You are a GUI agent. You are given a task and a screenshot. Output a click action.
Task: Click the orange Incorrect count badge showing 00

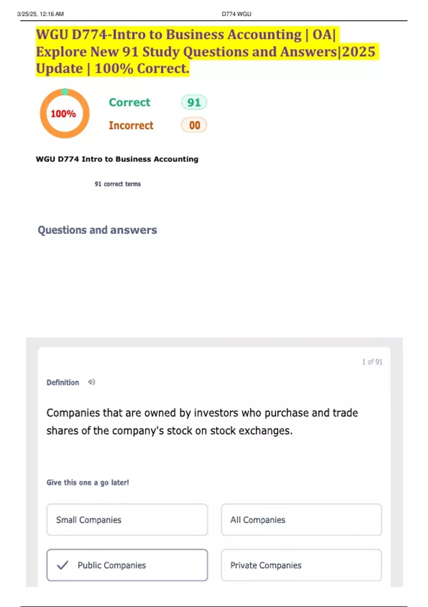coord(193,125)
